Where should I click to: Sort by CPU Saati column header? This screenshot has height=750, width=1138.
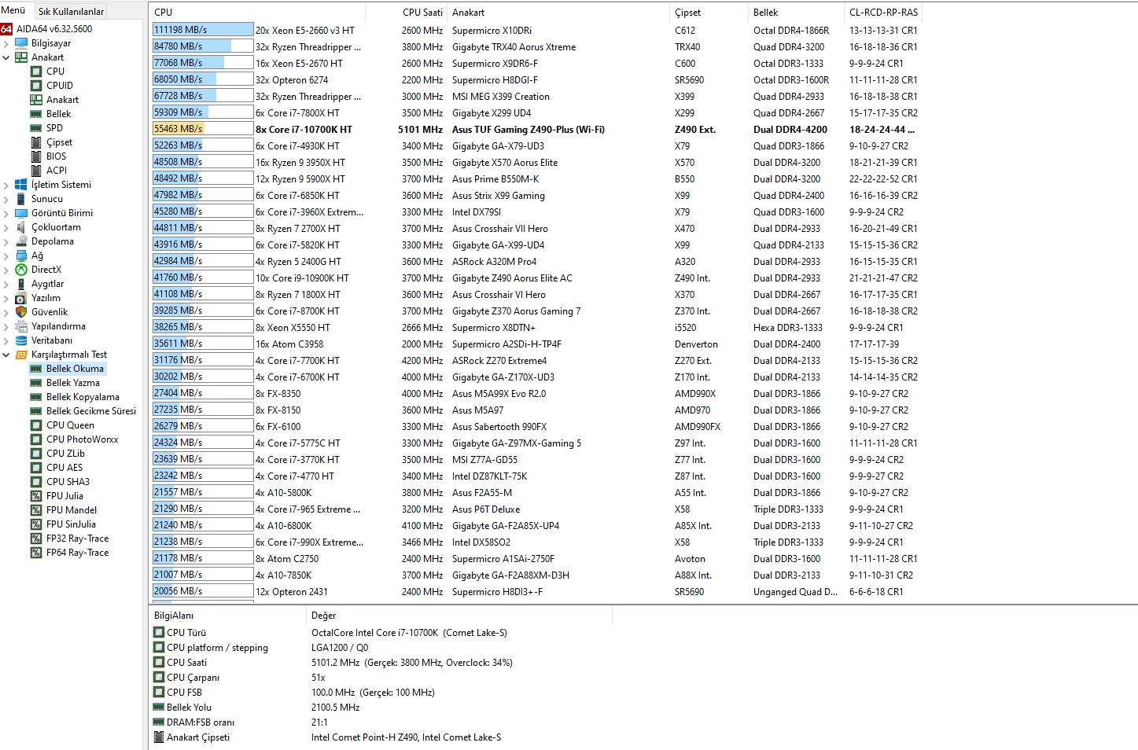click(x=407, y=12)
